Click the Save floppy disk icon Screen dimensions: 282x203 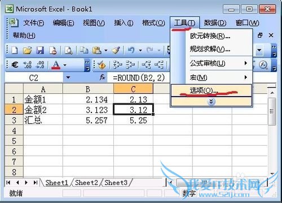40,50
